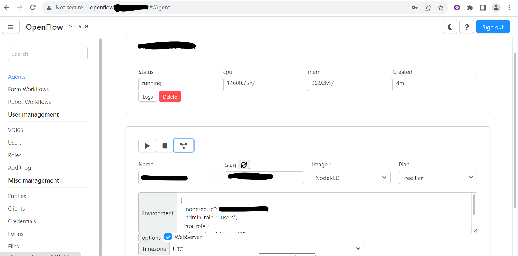The width and height of the screenshot is (518, 256).
Task: Reload the page in the browser
Action: (x=33, y=8)
